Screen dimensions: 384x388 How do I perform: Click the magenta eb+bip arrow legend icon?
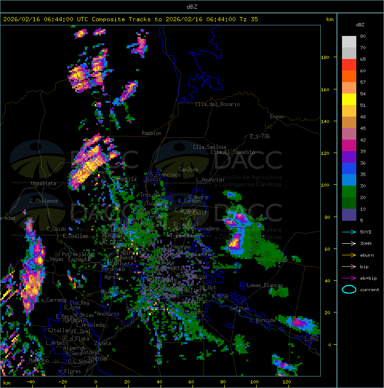[x=349, y=278]
